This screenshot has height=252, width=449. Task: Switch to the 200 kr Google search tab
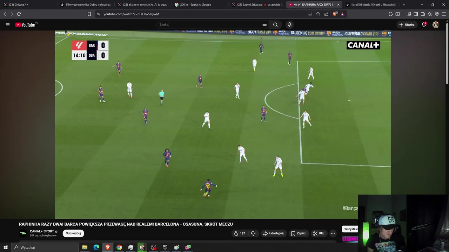[199, 5]
